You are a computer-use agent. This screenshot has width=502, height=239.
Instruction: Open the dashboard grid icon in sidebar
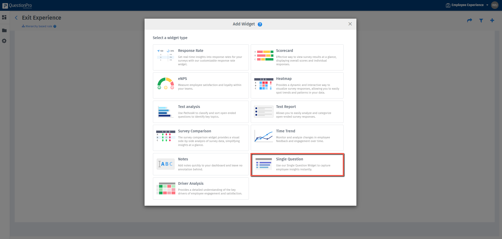click(x=4, y=17)
